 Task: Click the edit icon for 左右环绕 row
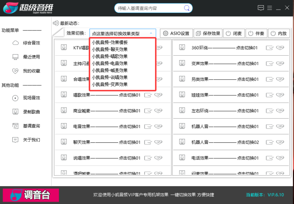(269, 111)
